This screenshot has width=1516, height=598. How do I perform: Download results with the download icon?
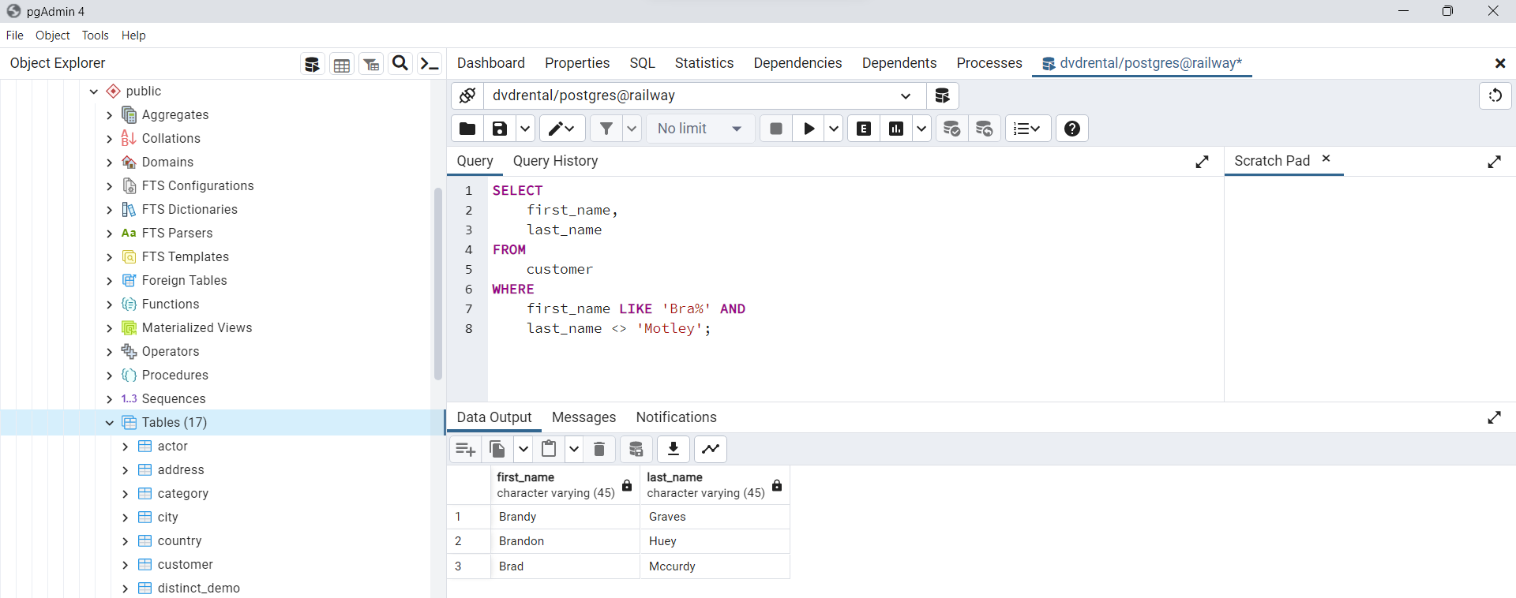674,449
